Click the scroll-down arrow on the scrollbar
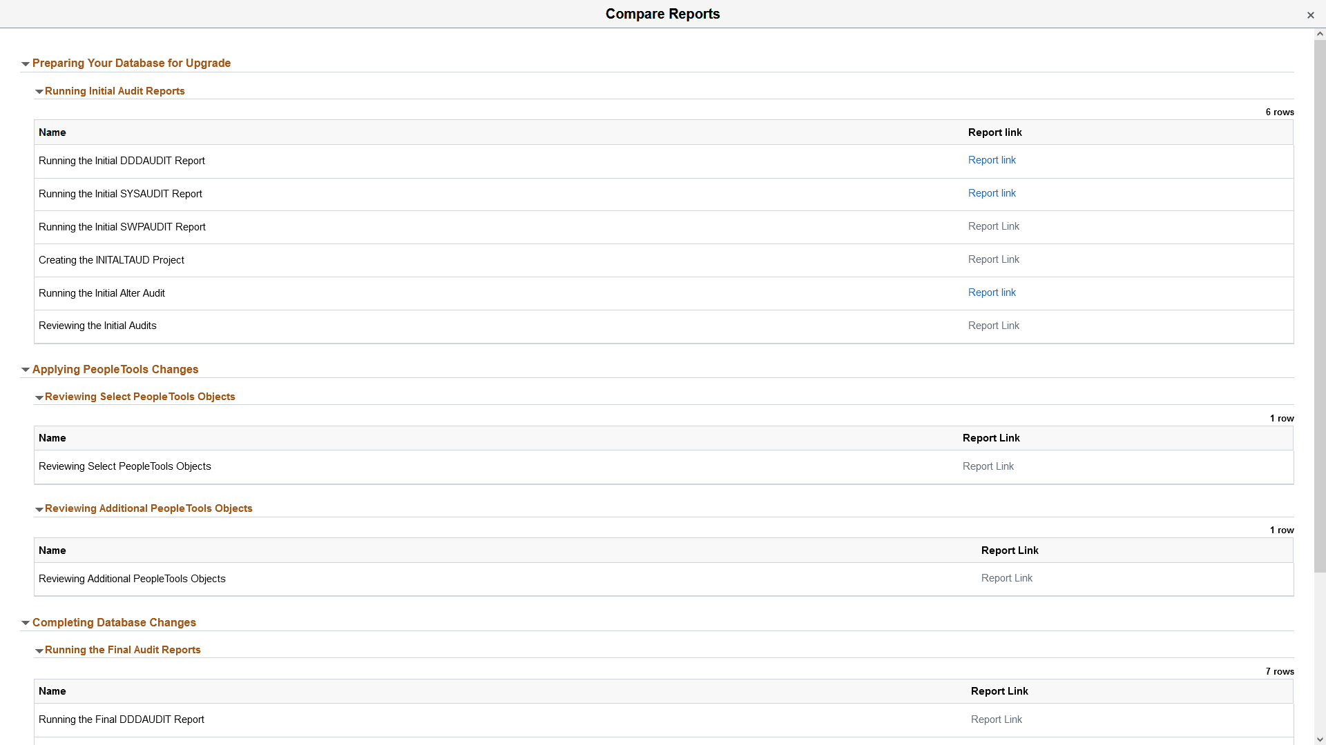 1320,739
